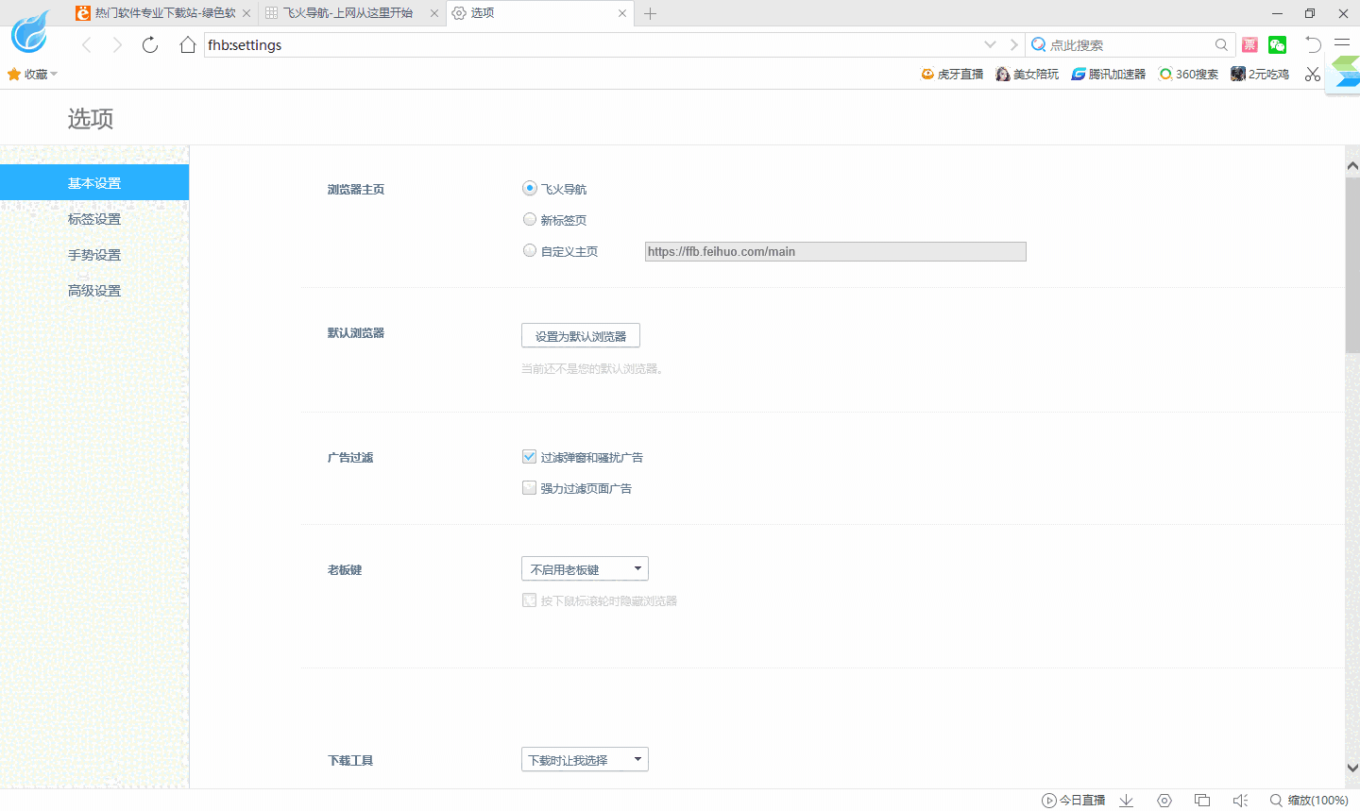Click the Feihuo browser flame logo
Image resolution: width=1360 pixels, height=811 pixels.
pyautogui.click(x=30, y=30)
